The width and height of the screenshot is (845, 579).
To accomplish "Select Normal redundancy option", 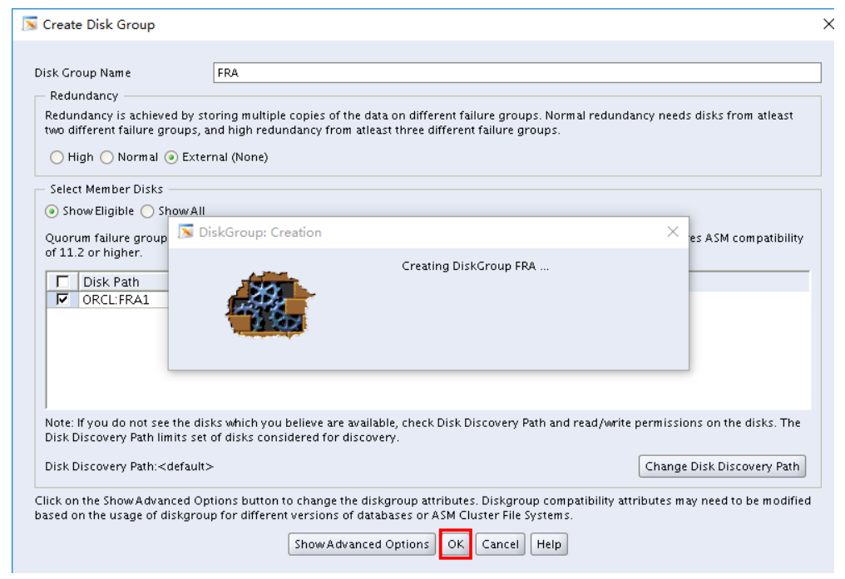I will click(x=106, y=157).
